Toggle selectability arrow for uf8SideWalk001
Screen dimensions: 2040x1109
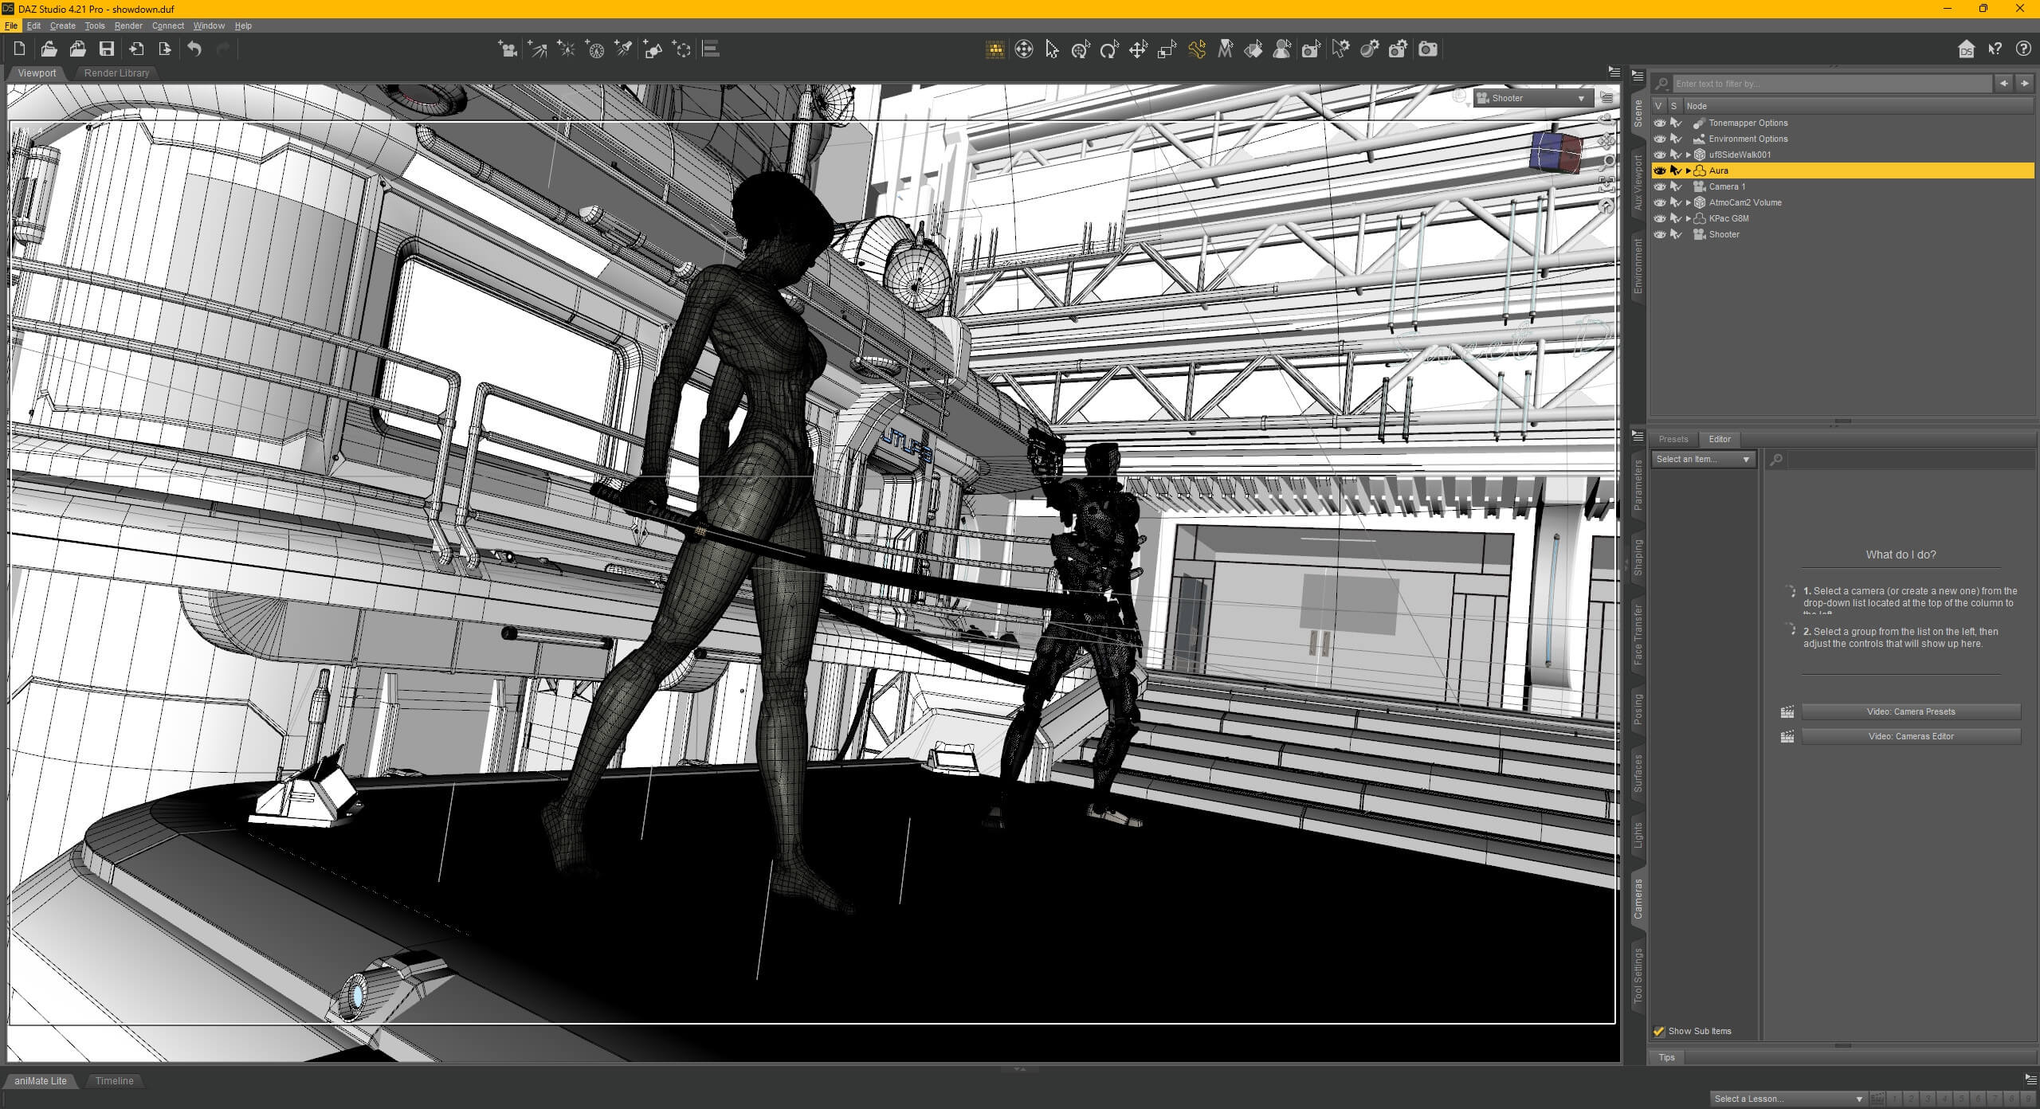point(1676,155)
